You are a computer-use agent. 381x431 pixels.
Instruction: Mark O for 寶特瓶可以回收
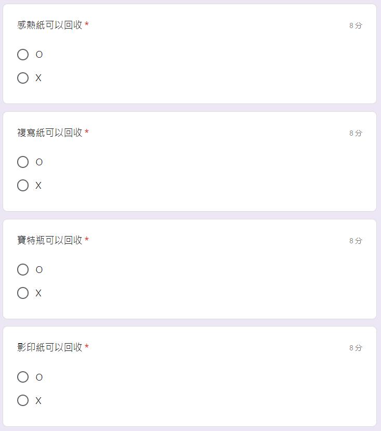[23, 269]
